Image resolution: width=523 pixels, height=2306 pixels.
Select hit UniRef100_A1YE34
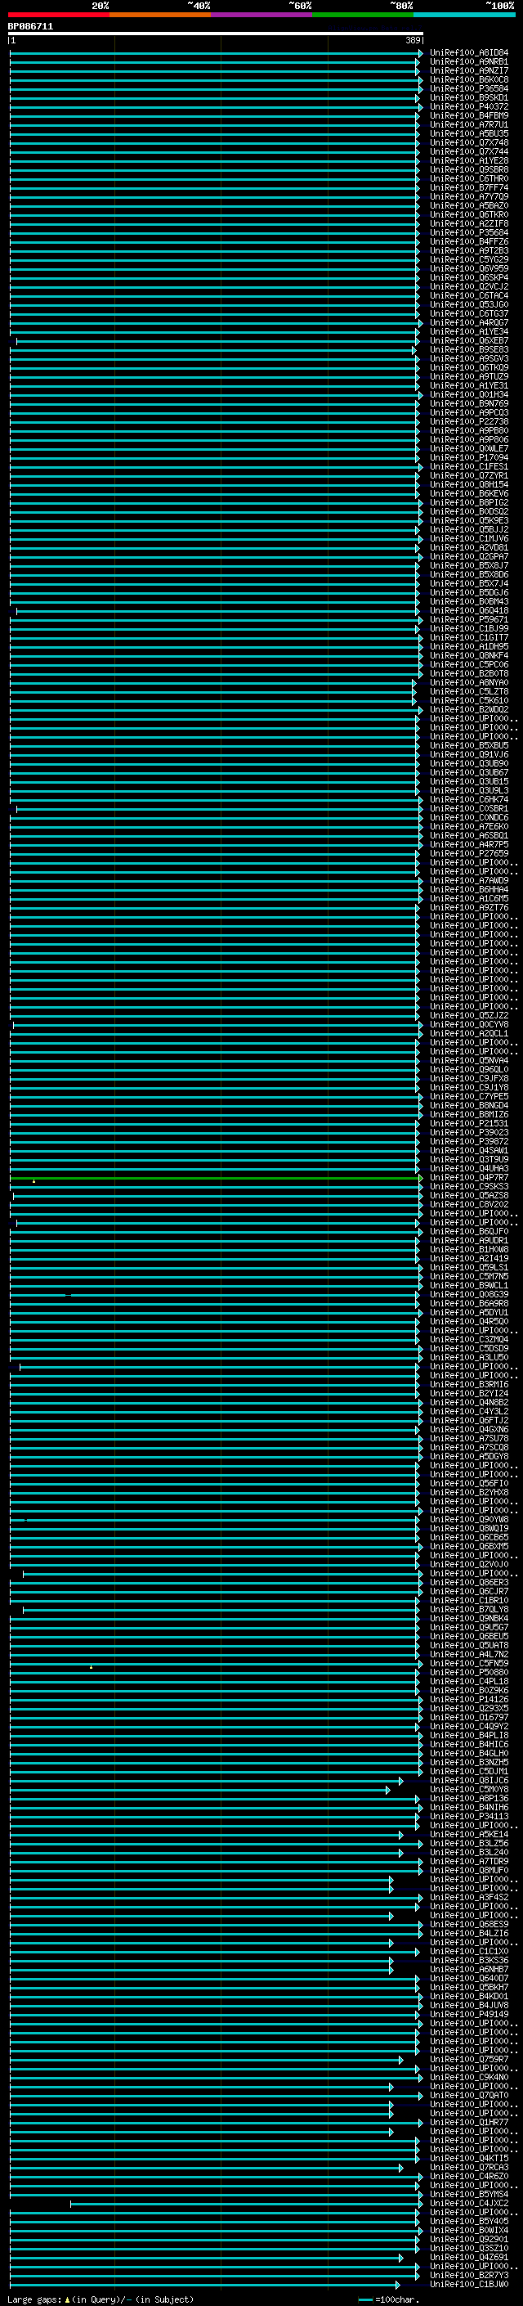(x=468, y=331)
